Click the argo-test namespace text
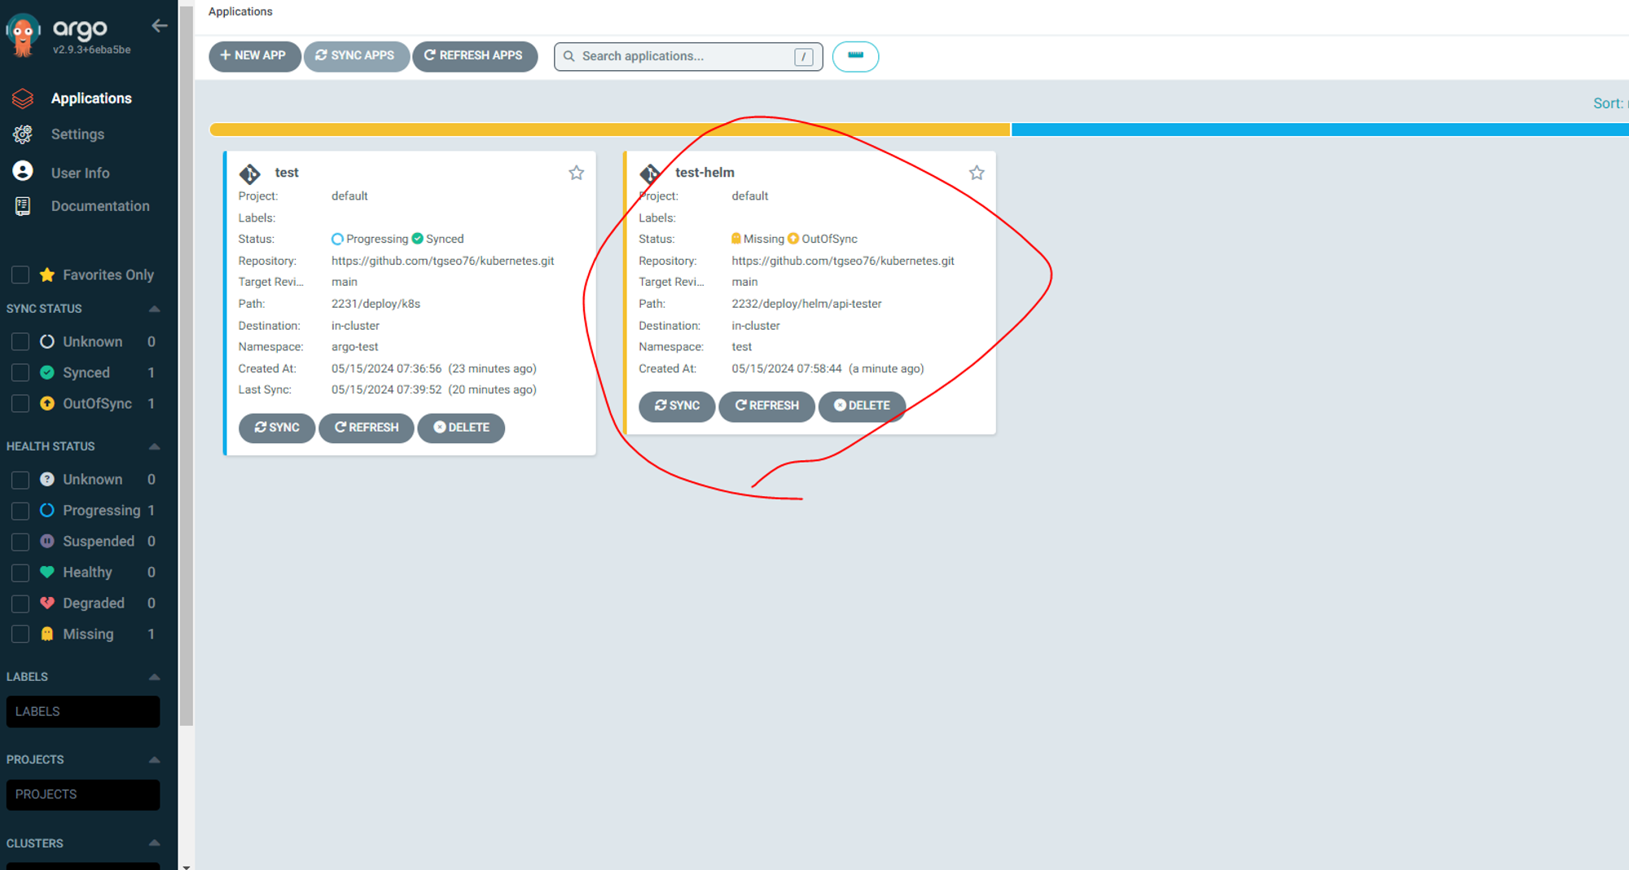 pos(355,347)
